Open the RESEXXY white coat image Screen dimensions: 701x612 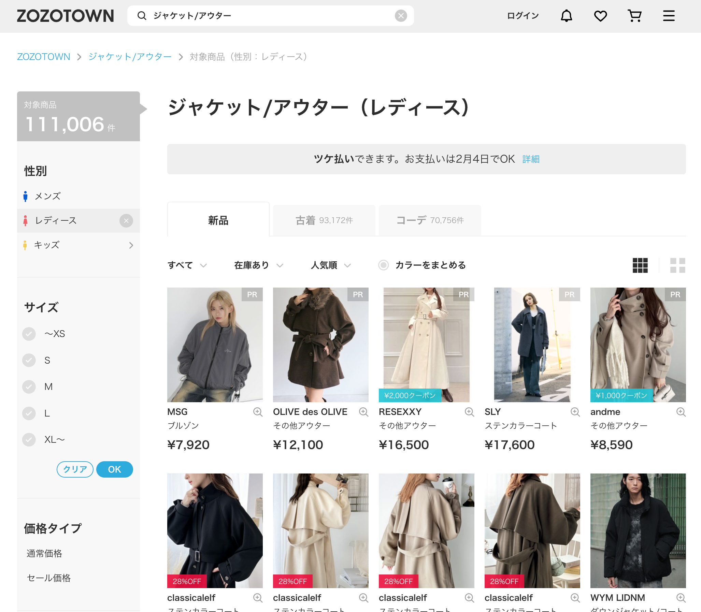coord(427,345)
